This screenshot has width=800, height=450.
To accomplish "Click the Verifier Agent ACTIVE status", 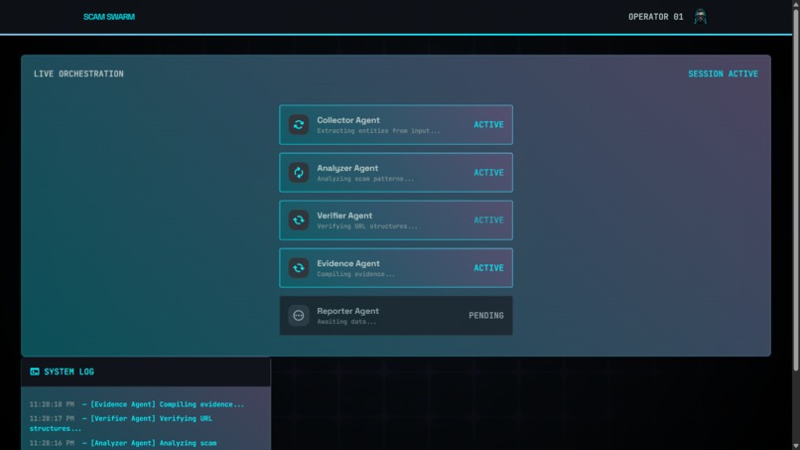I will tap(488, 221).
